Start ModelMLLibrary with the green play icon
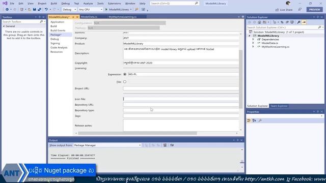The height and width of the screenshot is (183, 326). click(x=106, y=10)
